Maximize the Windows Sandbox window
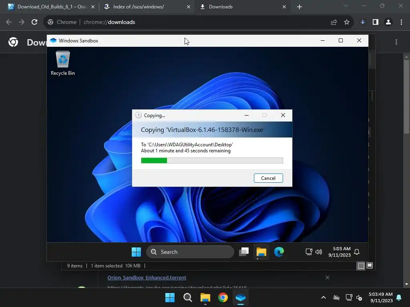410x307 pixels. 341,40
